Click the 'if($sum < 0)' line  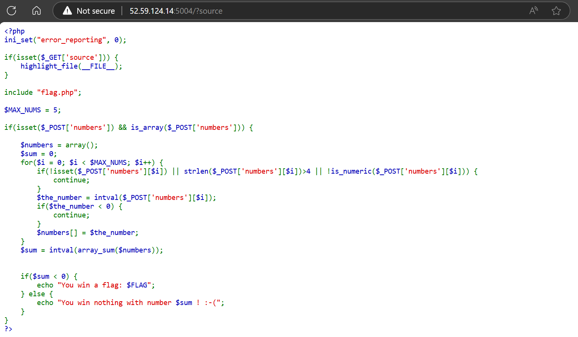49,276
